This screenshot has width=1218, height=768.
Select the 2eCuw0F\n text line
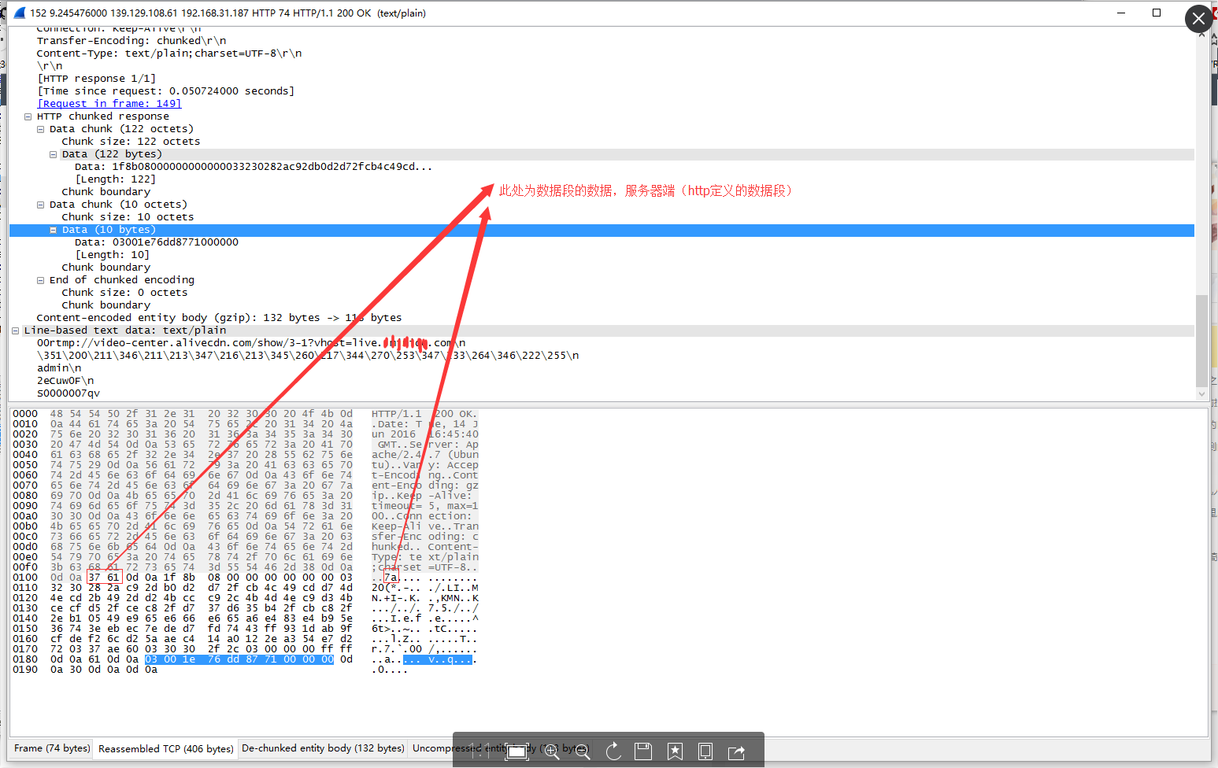(x=65, y=381)
